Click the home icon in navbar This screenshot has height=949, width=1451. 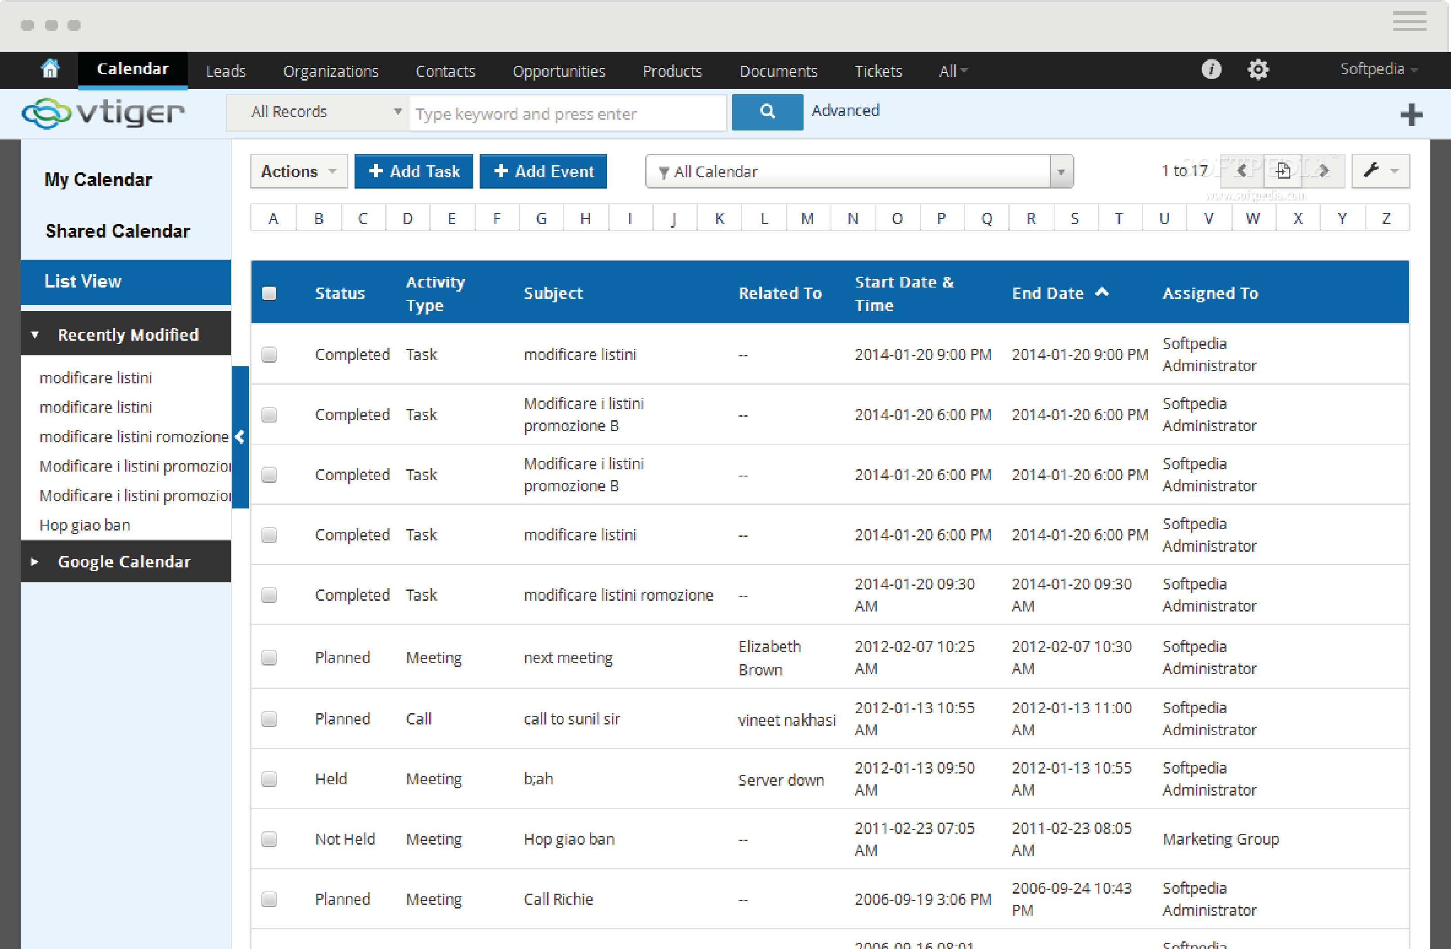(50, 69)
